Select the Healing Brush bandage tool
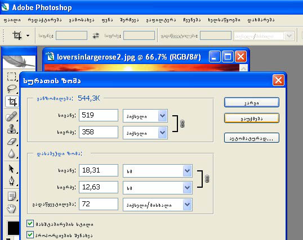The image size is (303, 240). click(11, 116)
